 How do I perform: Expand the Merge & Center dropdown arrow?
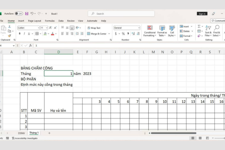click(109, 34)
